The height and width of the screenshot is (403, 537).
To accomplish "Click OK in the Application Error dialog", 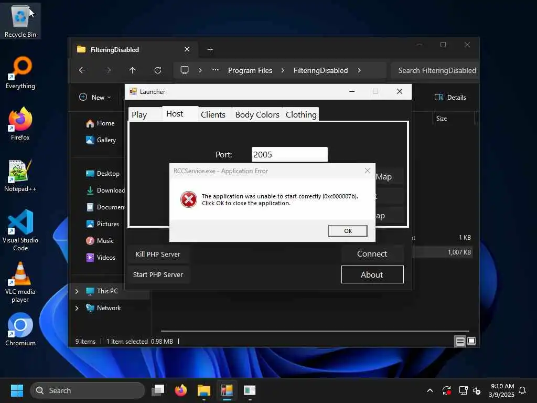I will (348, 231).
